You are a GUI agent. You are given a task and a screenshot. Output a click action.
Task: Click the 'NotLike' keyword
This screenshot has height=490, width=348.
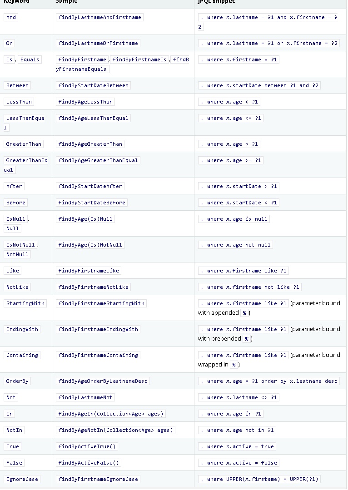coord(17,287)
